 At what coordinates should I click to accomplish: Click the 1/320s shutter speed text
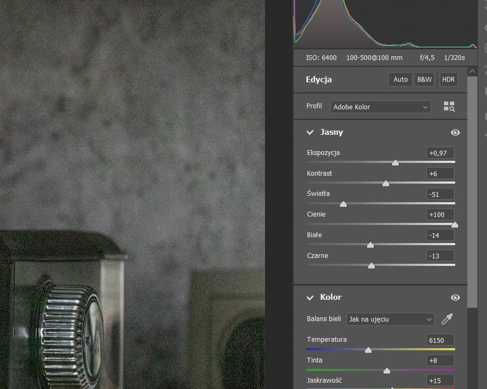pos(455,58)
